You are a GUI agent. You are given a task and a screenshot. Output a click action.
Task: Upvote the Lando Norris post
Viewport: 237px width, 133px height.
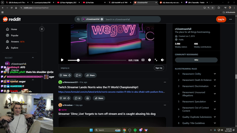coord(61,98)
